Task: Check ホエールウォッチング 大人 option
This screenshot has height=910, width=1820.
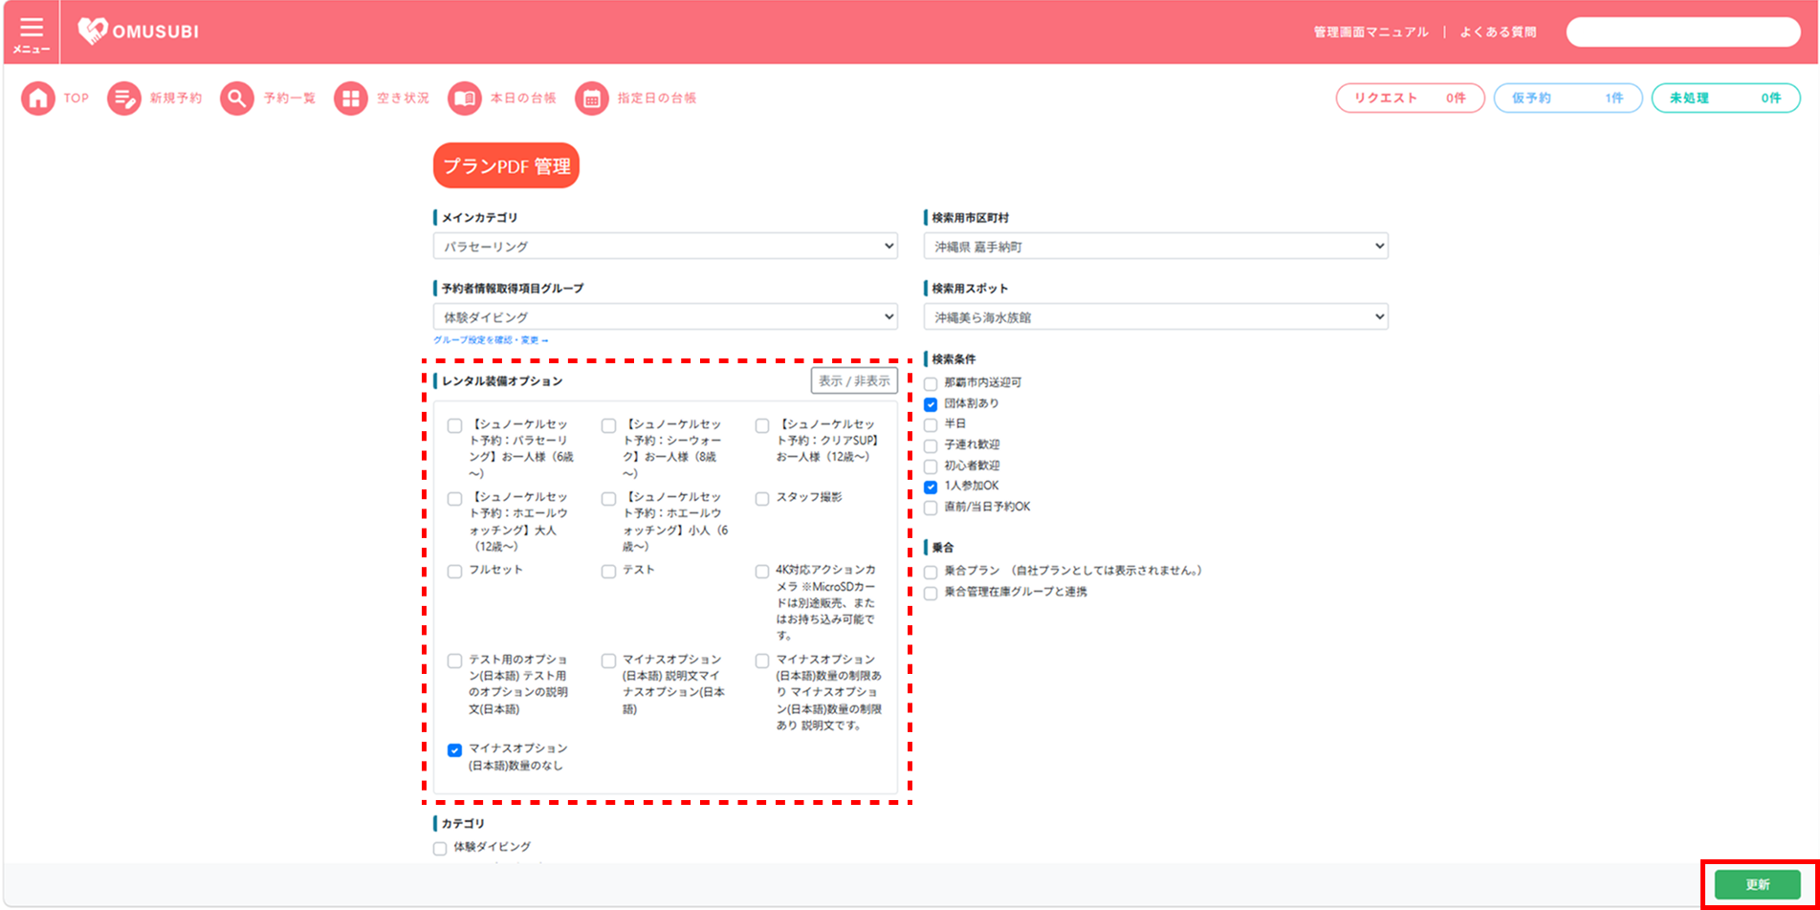Action: tap(455, 499)
